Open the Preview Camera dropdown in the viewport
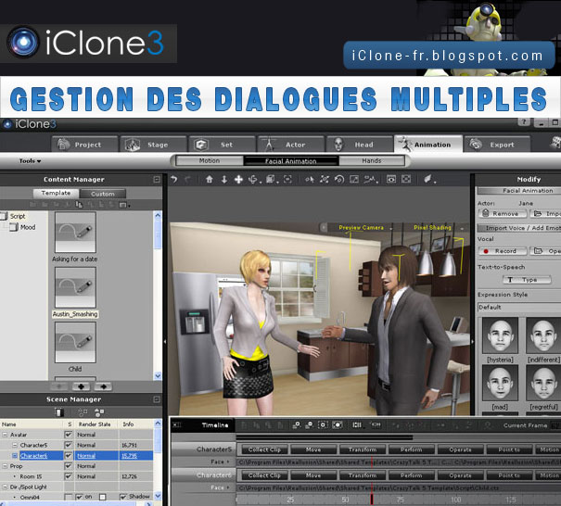Image resolution: width=561 pixels, height=506 pixels. 391,228
